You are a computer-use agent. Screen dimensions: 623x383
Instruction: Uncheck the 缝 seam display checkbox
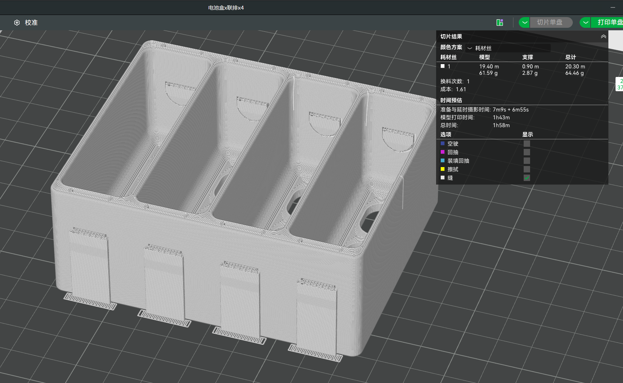[x=527, y=178]
